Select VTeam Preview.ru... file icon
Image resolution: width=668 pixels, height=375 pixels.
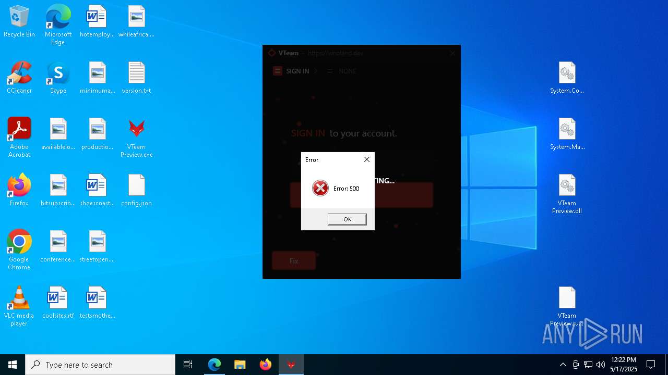point(567,306)
